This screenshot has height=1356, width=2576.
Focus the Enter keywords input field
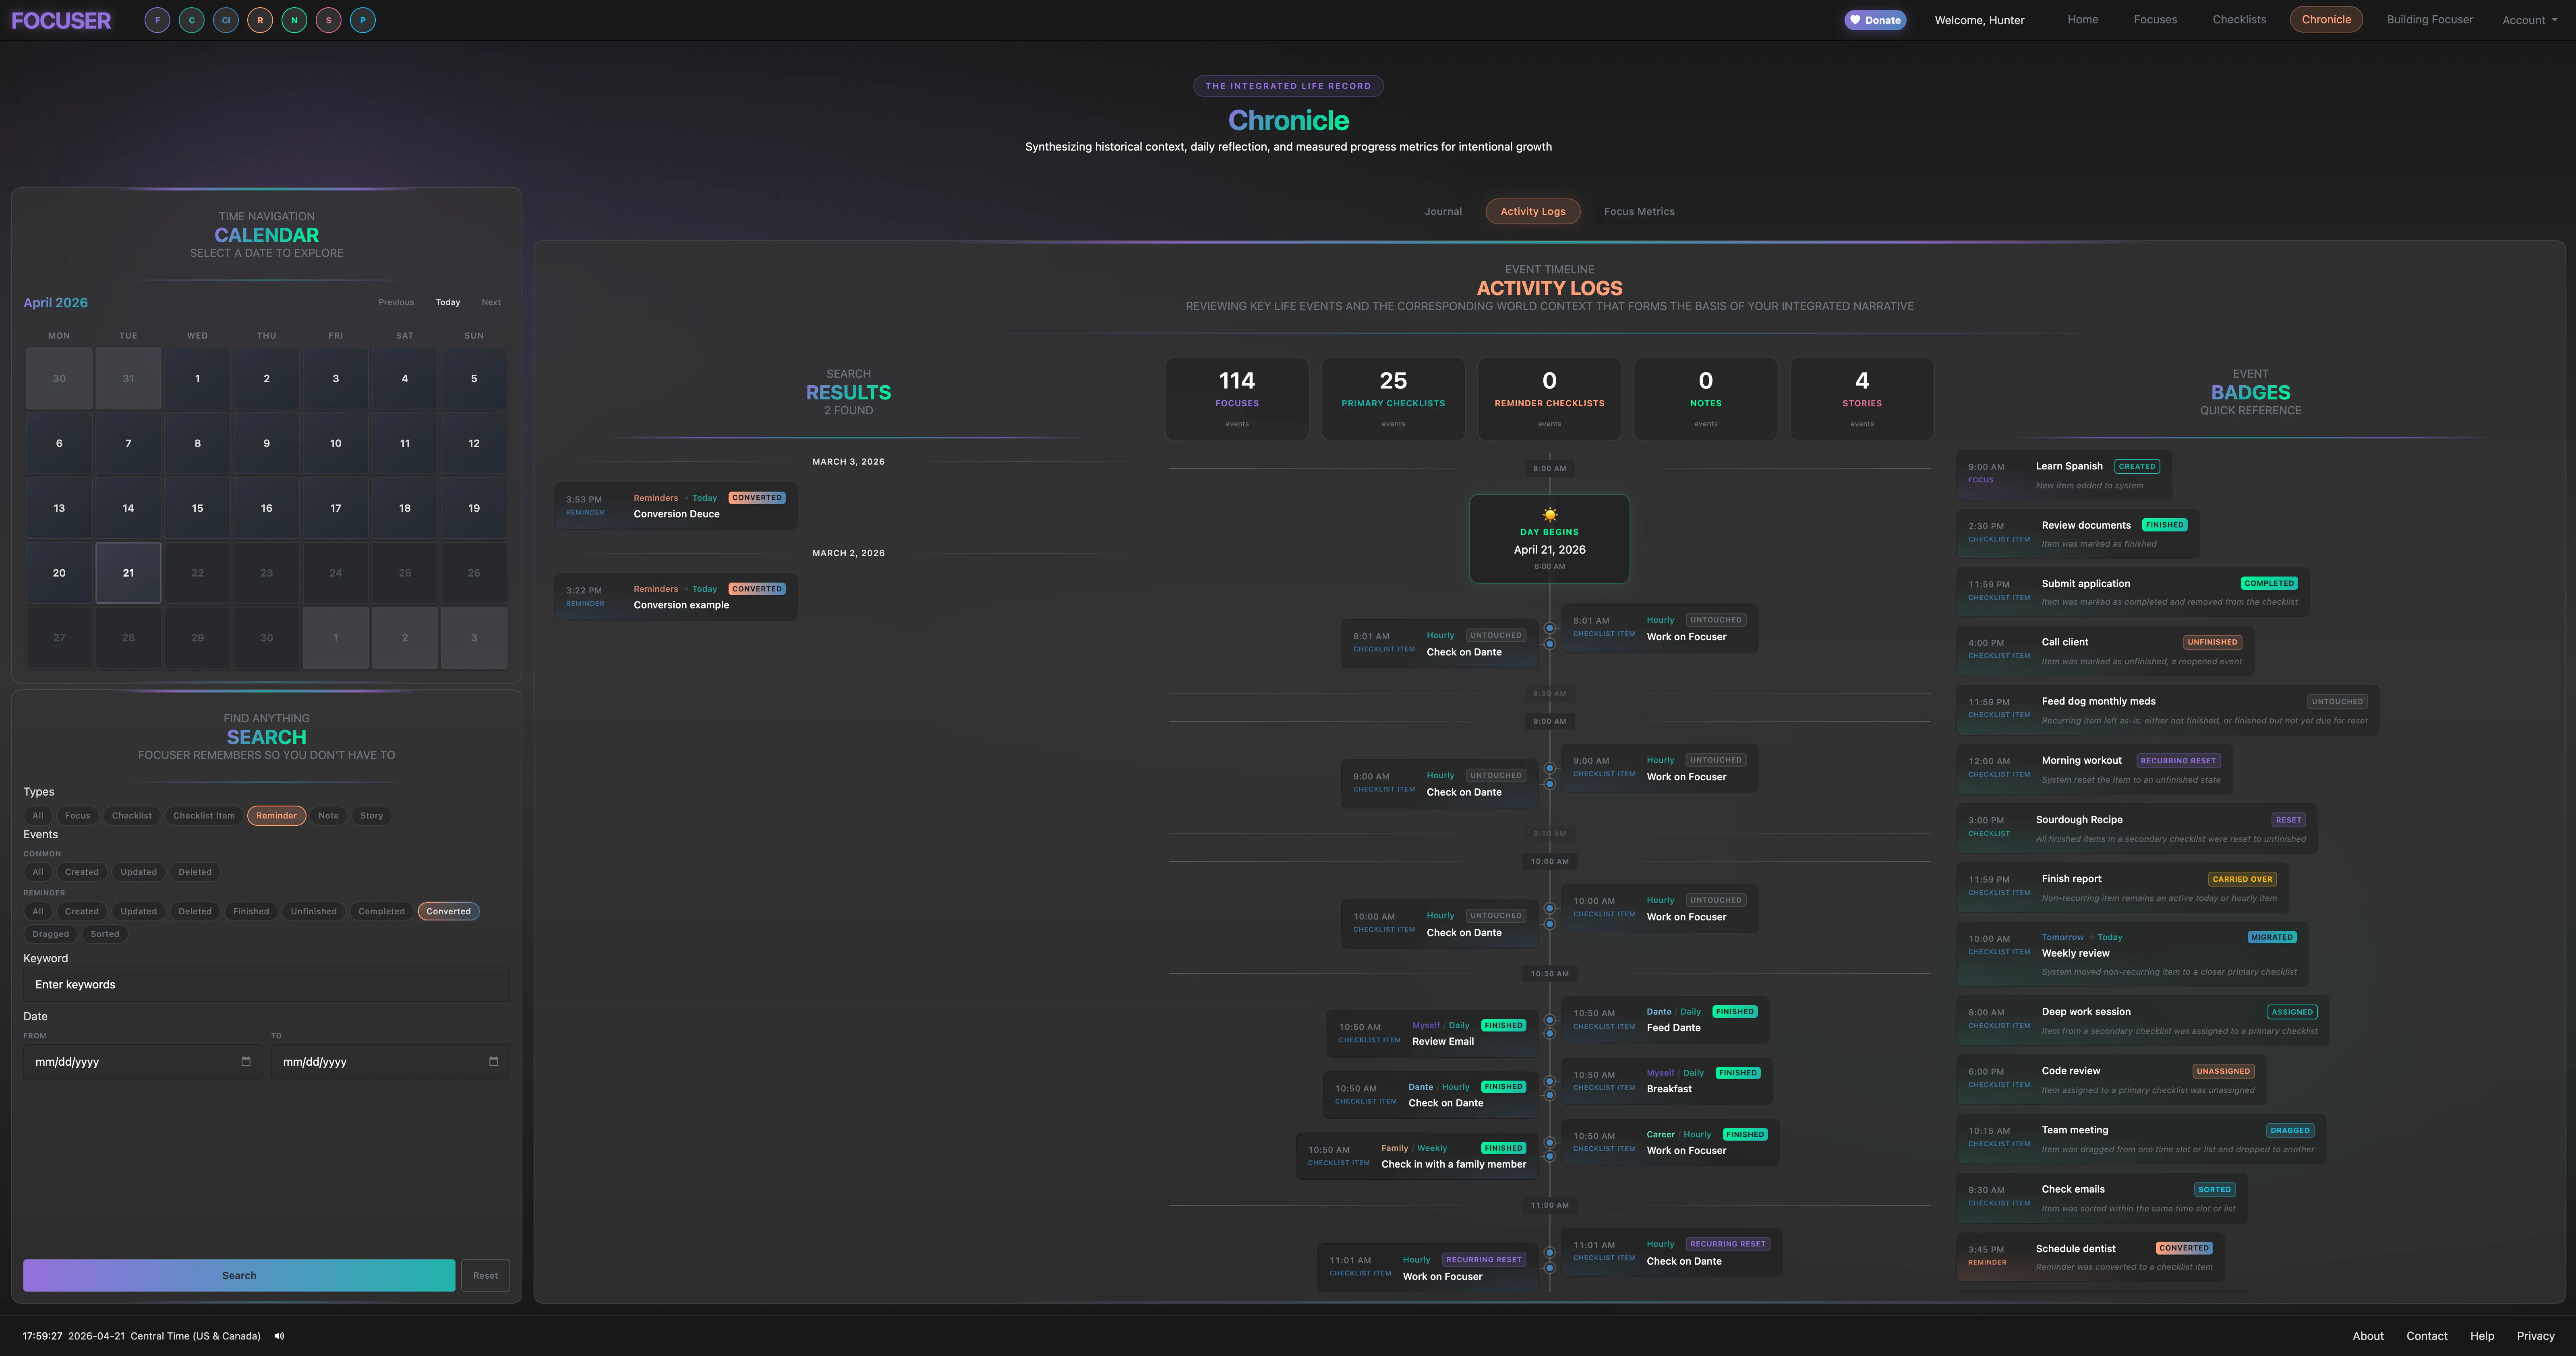266,985
